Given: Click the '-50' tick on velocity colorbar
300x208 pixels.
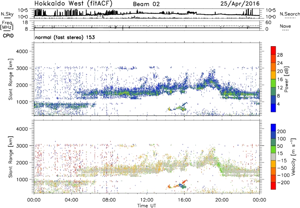Looking at the screenshot, I should pyautogui.click(x=282, y=168).
